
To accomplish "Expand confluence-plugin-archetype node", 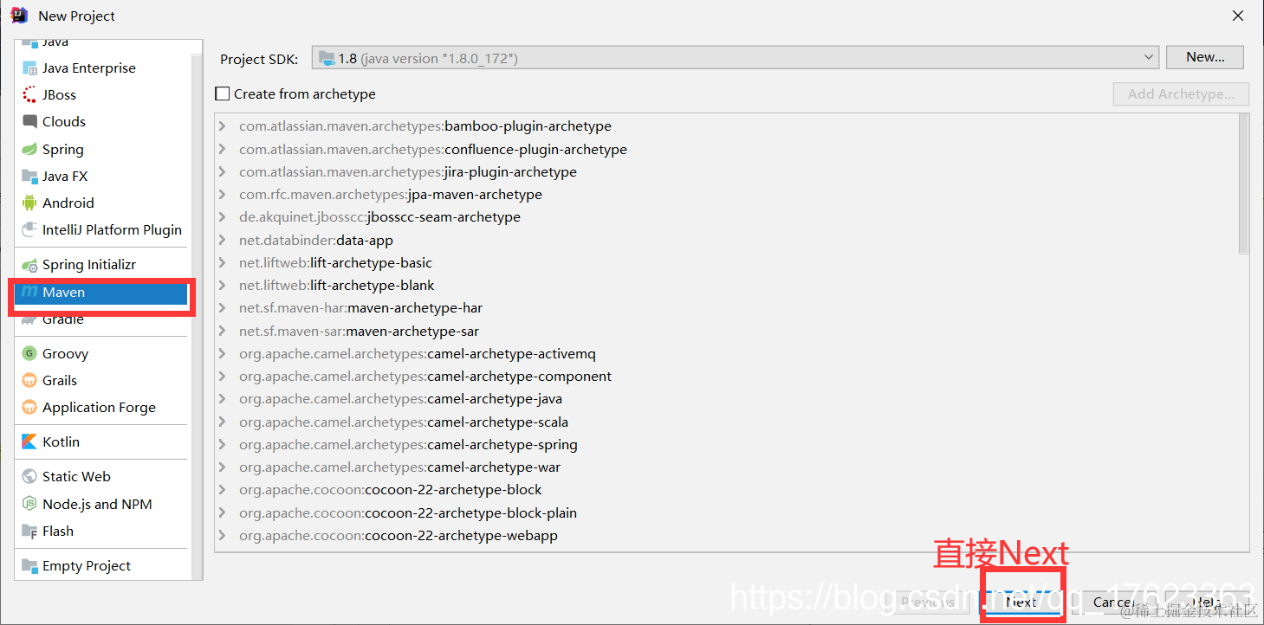I will [224, 149].
